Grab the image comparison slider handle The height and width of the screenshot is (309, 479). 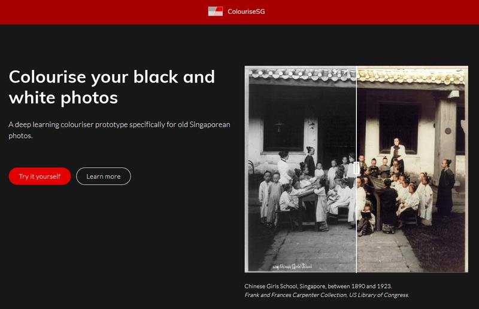(x=356, y=168)
